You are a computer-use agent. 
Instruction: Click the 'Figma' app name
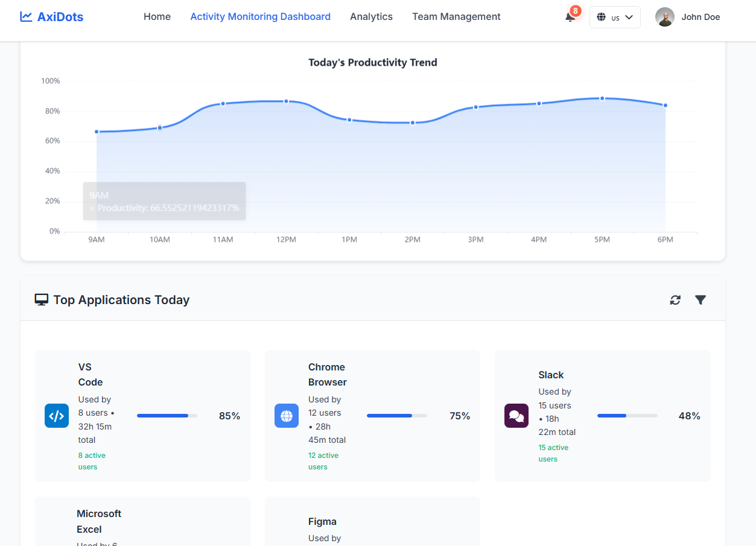tap(322, 521)
